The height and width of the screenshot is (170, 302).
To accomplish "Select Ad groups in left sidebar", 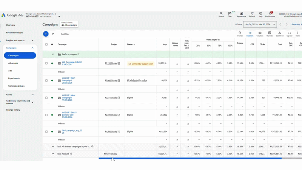I will coord(13,63).
